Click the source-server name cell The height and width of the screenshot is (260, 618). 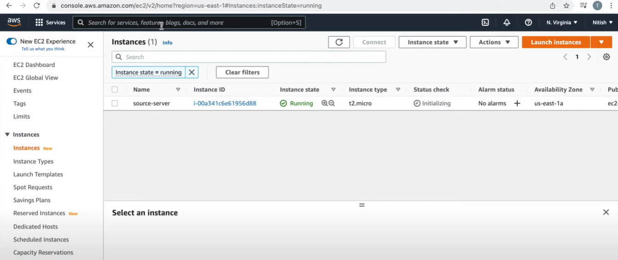coord(152,103)
